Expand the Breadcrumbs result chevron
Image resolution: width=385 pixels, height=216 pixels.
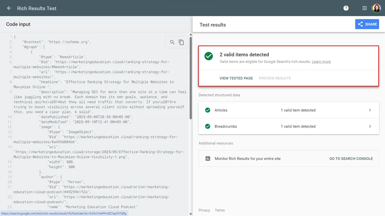370,126
